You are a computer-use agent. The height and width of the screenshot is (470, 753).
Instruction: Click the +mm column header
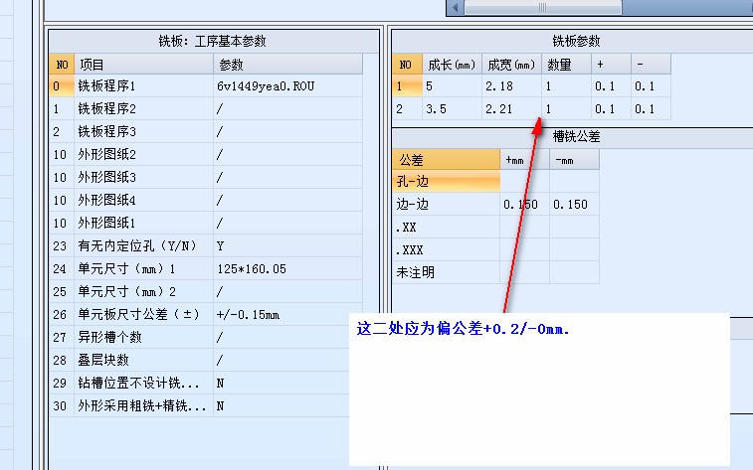pos(525,160)
